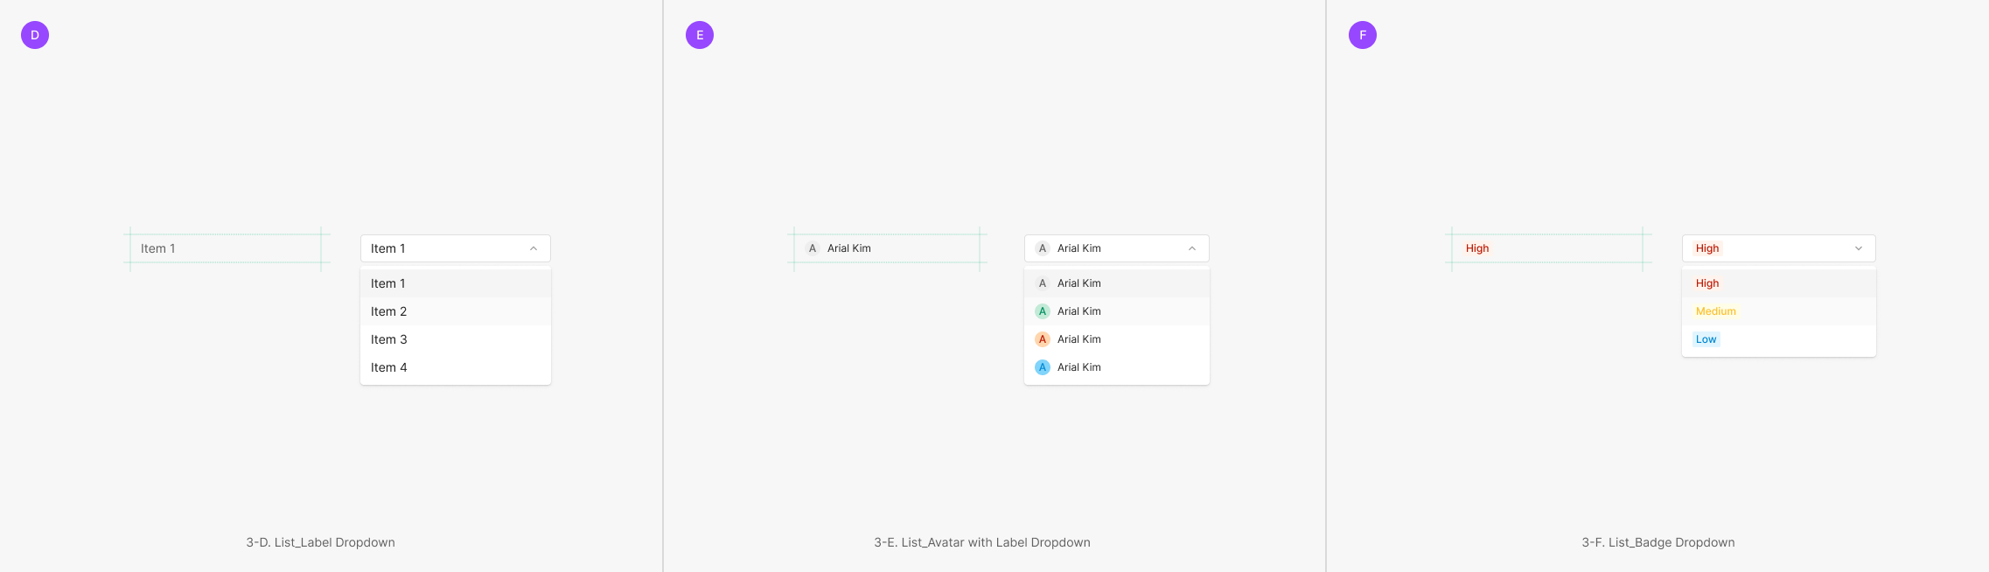Pick Item 4 from the dropdown list
The height and width of the screenshot is (572, 1989).
(389, 367)
